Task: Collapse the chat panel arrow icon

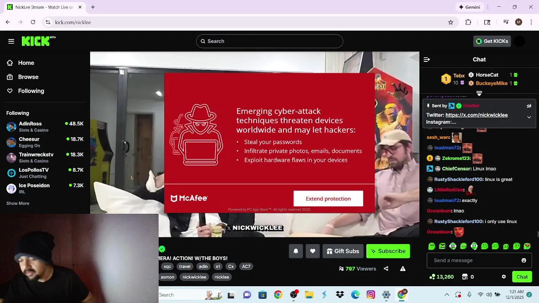Action: click(427, 60)
